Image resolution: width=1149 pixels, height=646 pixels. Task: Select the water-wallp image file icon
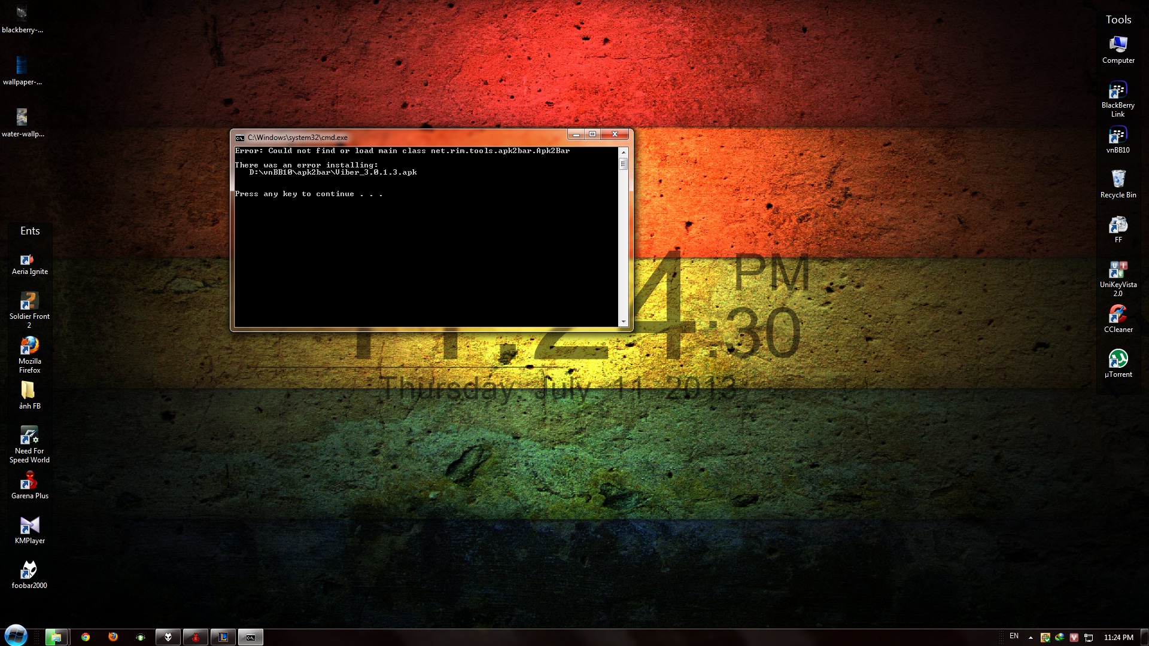coord(22,117)
